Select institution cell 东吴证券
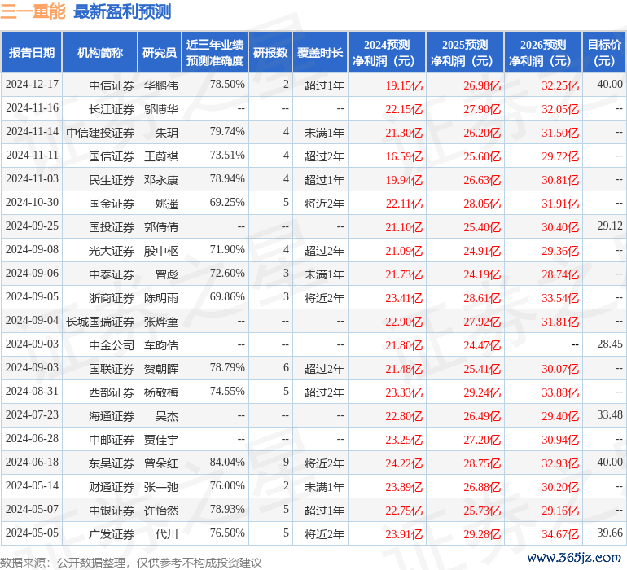Image resolution: width=627 pixels, height=570 pixels. tap(112, 463)
